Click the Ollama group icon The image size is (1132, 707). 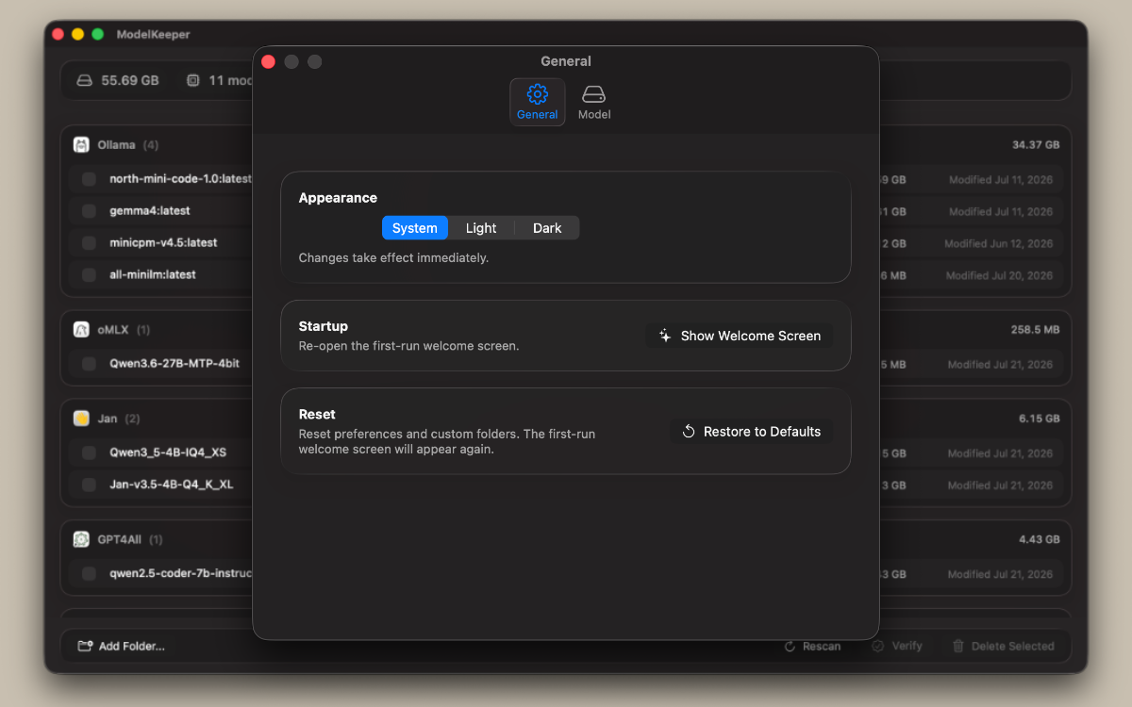click(81, 145)
